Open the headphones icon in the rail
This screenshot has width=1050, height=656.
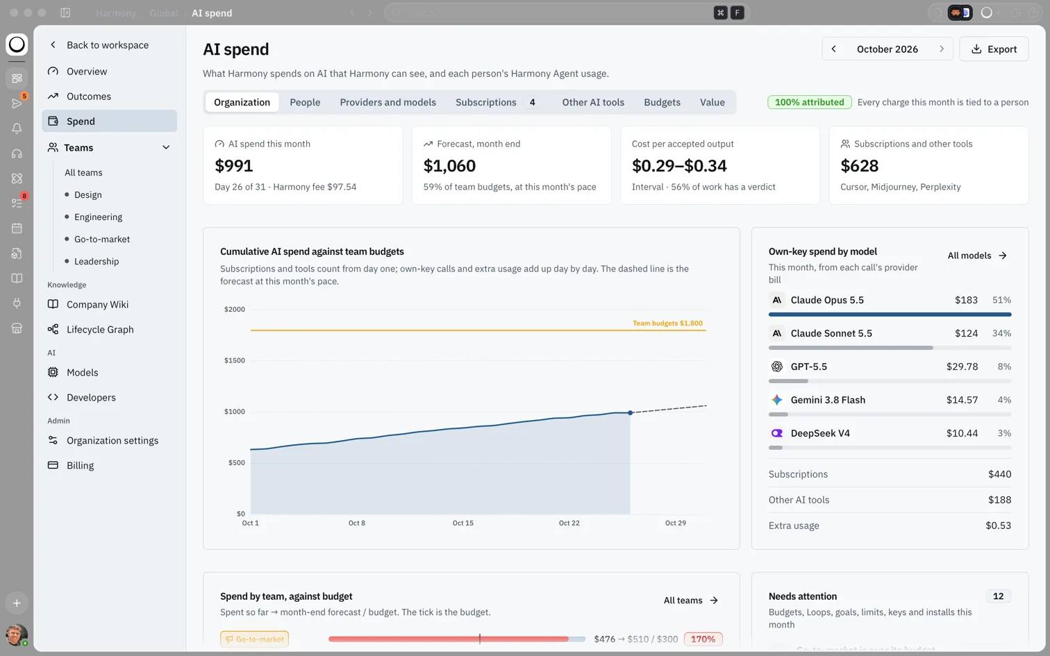click(x=17, y=153)
